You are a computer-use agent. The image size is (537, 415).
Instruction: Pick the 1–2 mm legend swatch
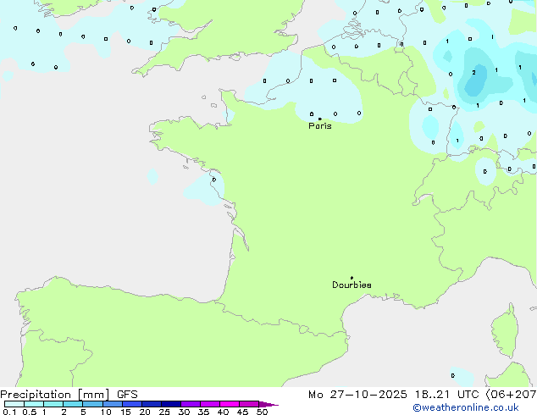(53, 404)
